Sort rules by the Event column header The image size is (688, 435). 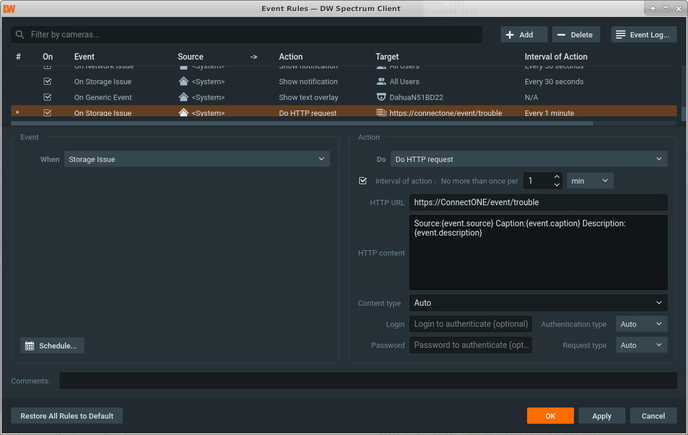(x=84, y=57)
